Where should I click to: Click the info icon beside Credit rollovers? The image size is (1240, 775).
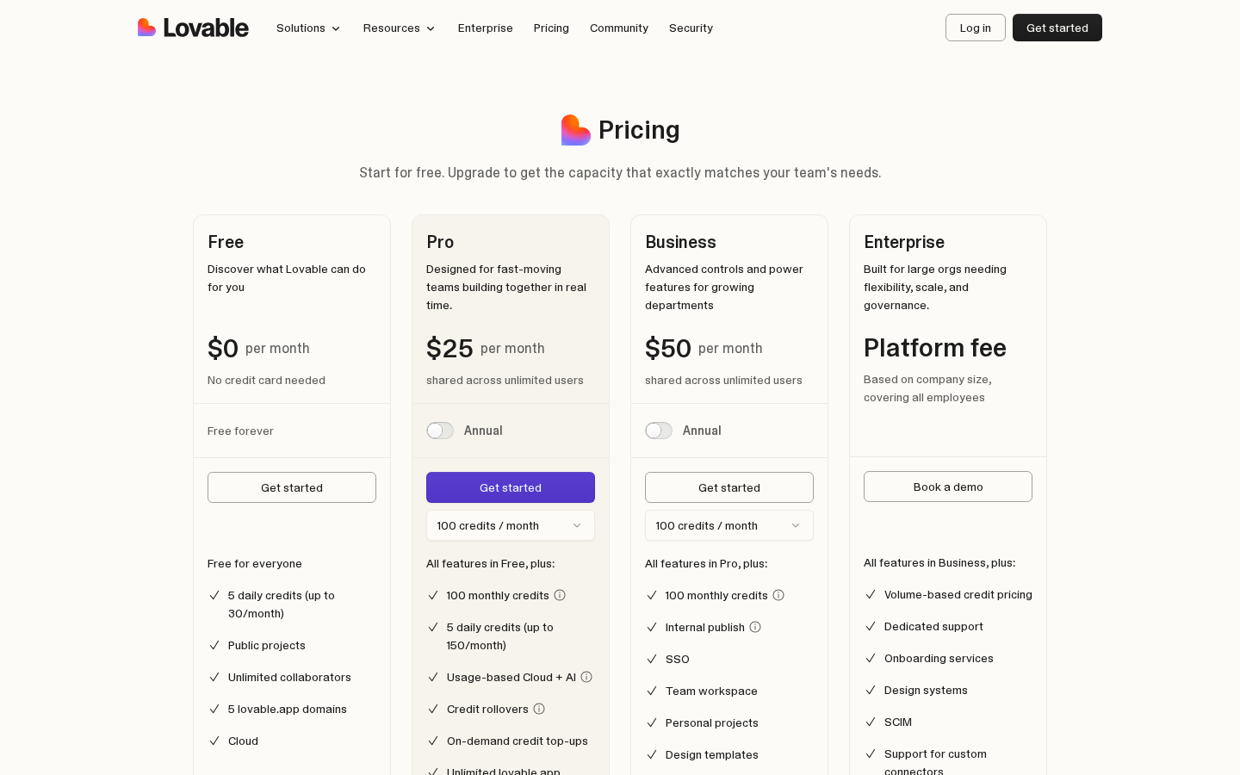point(539,709)
